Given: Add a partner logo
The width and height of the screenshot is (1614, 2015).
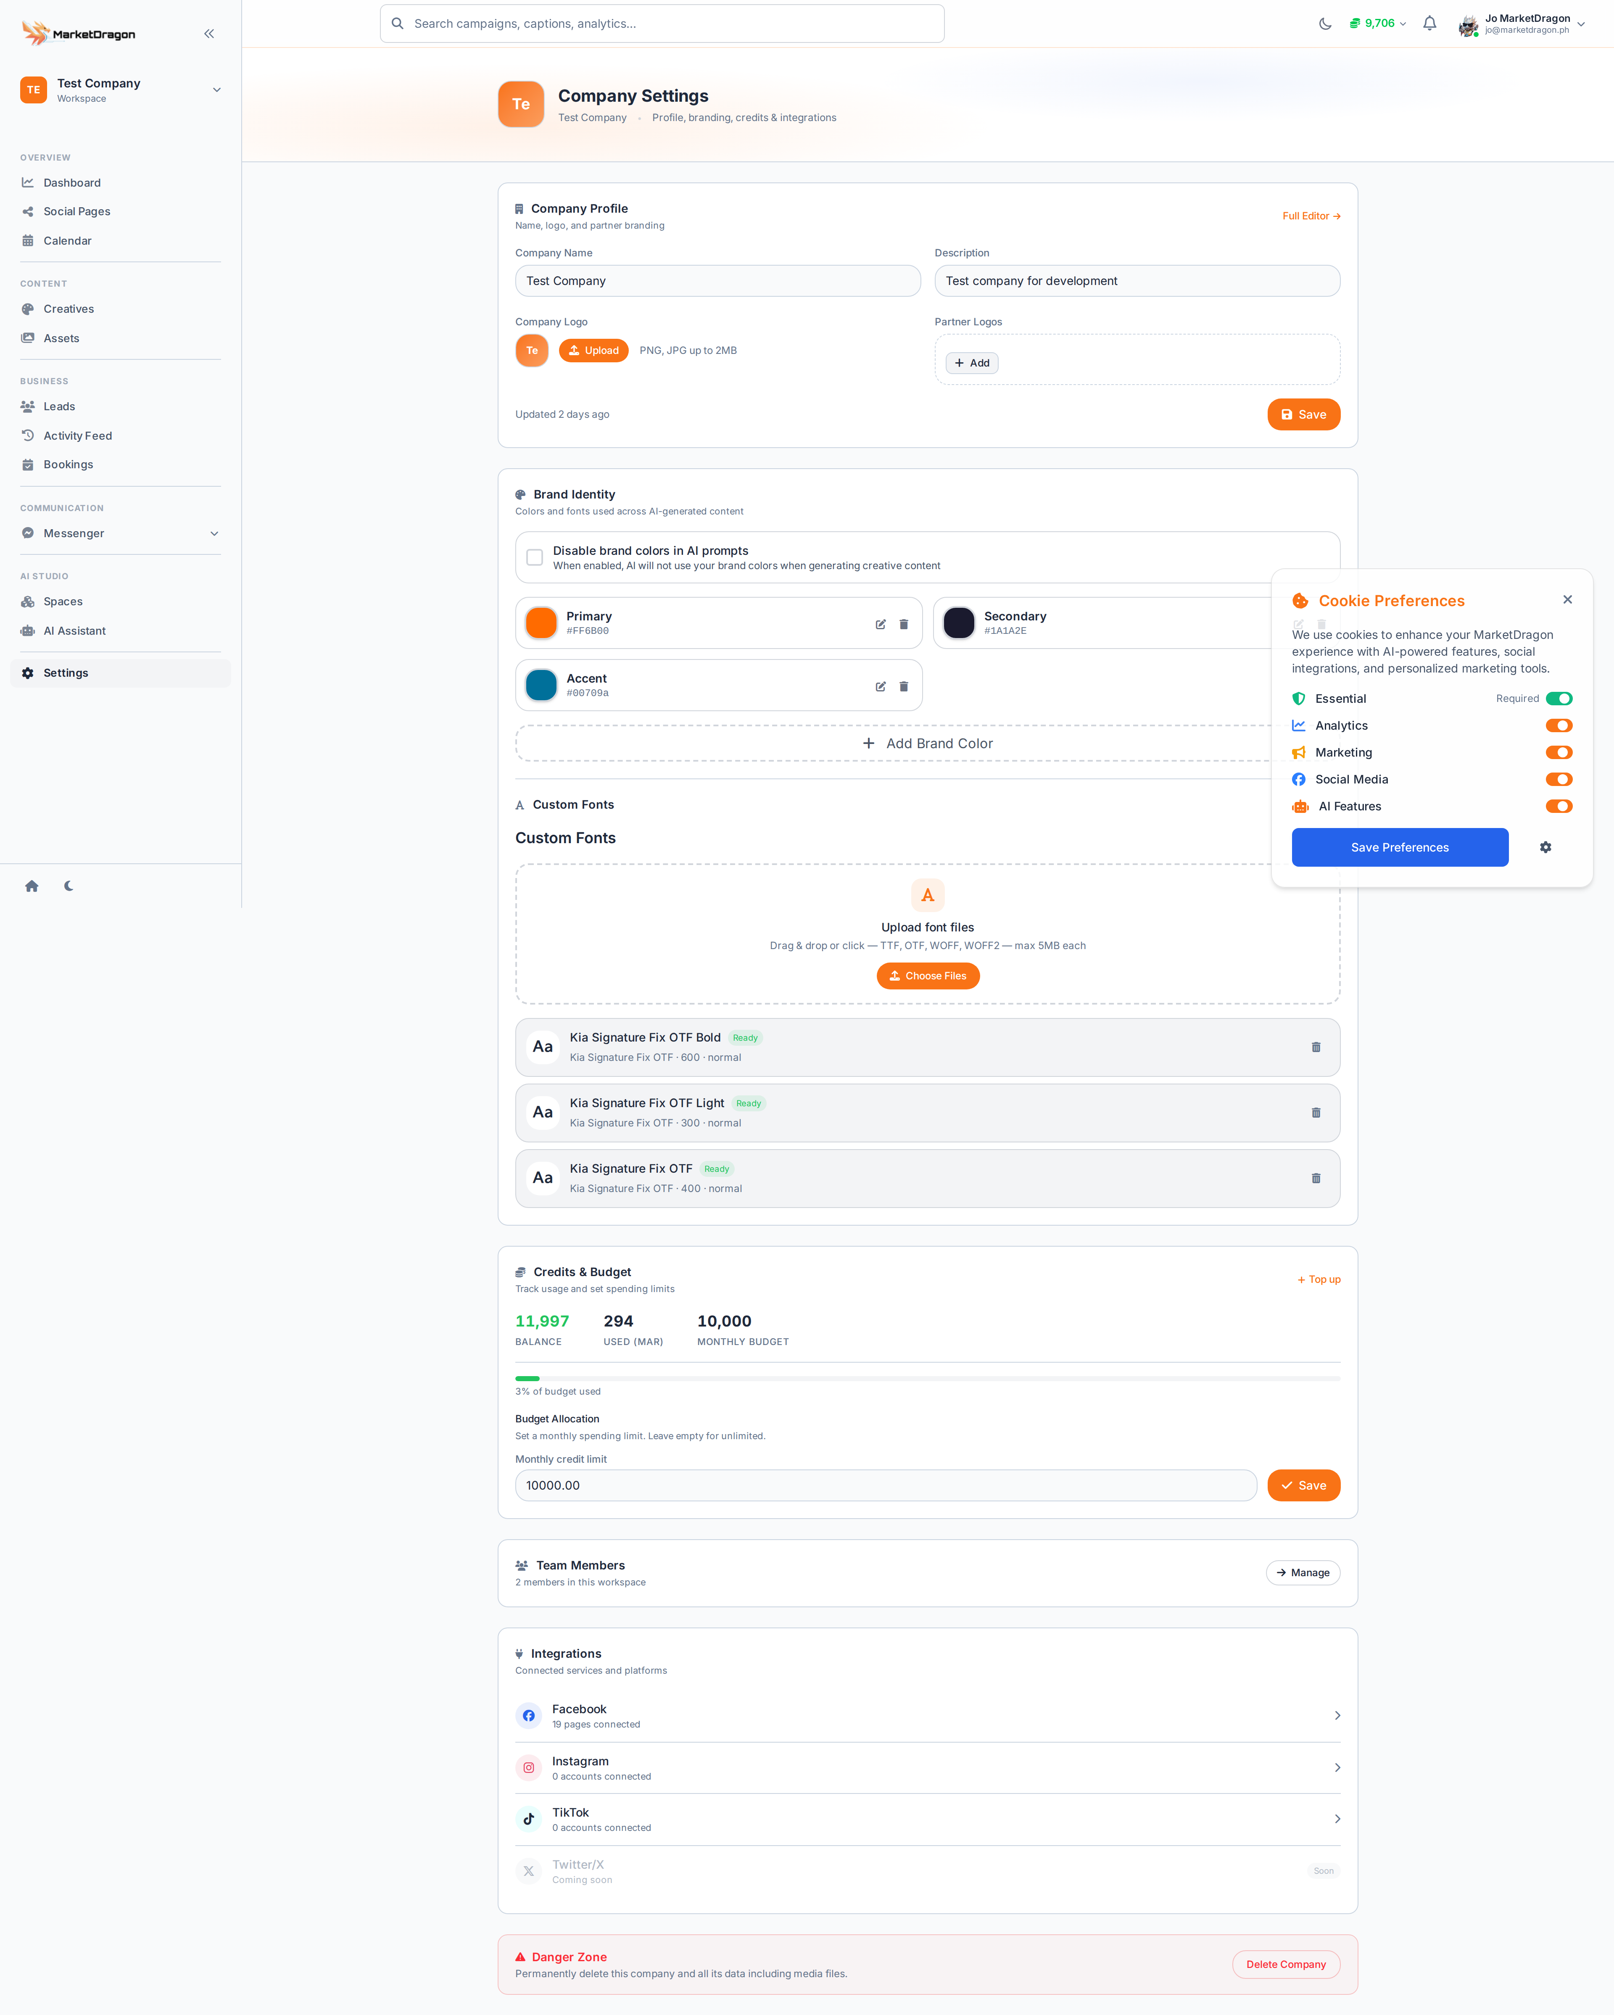Looking at the screenshot, I should [x=972, y=364].
